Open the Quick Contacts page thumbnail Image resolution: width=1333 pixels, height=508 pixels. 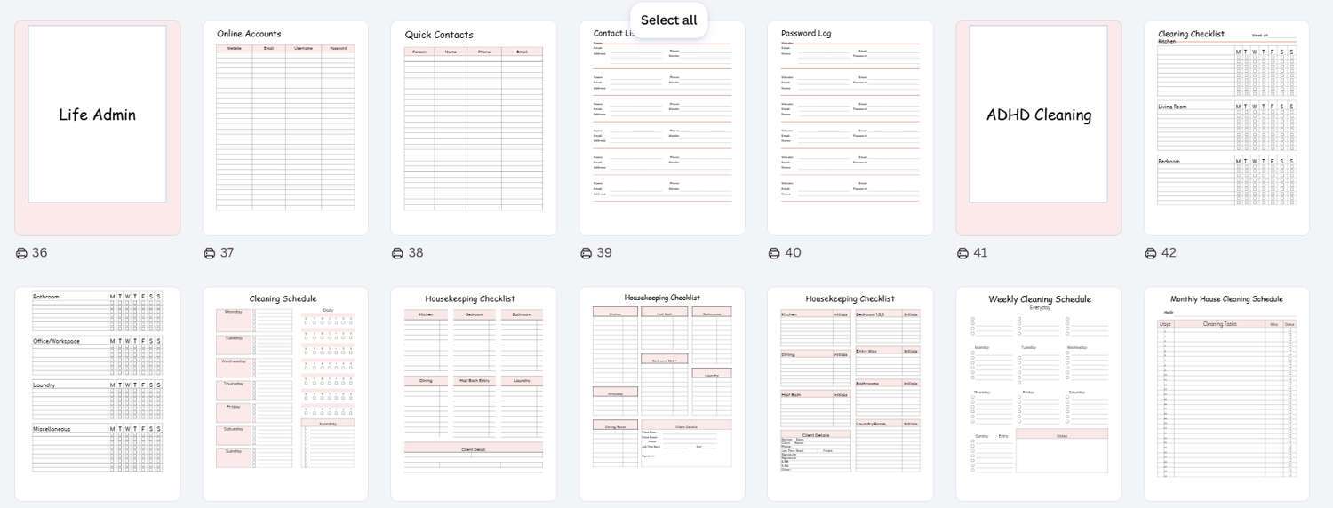click(474, 128)
